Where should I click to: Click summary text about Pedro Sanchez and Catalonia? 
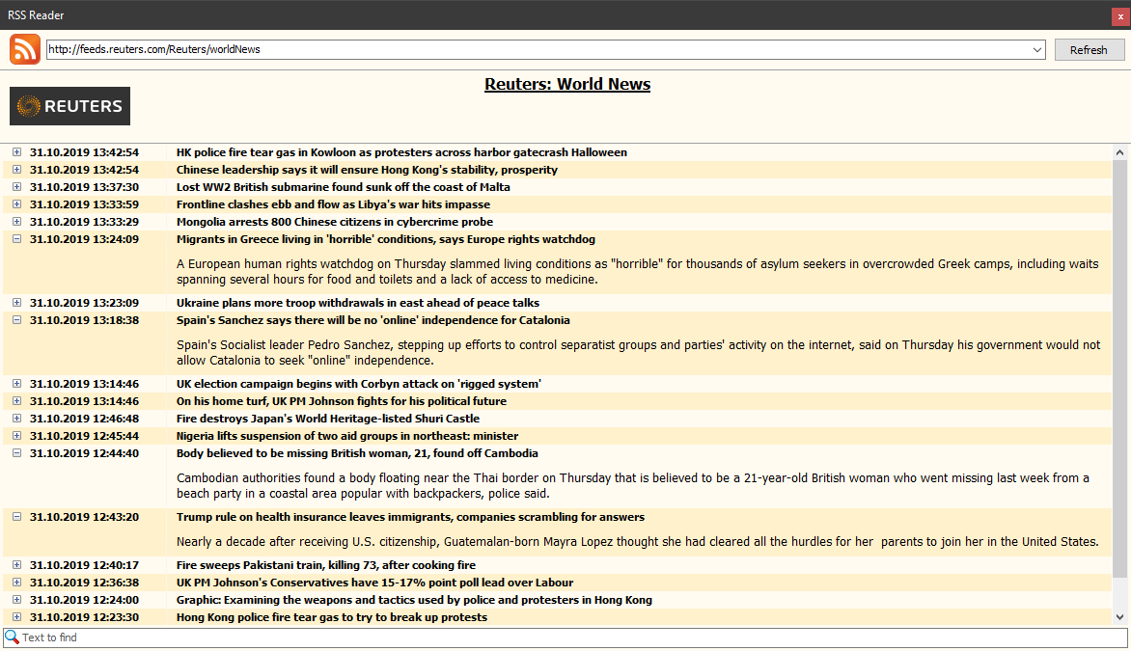(638, 353)
